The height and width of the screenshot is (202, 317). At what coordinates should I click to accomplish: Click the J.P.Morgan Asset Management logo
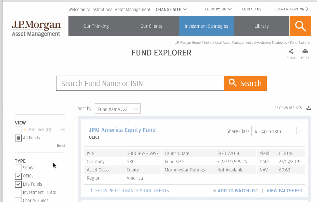[36, 28]
